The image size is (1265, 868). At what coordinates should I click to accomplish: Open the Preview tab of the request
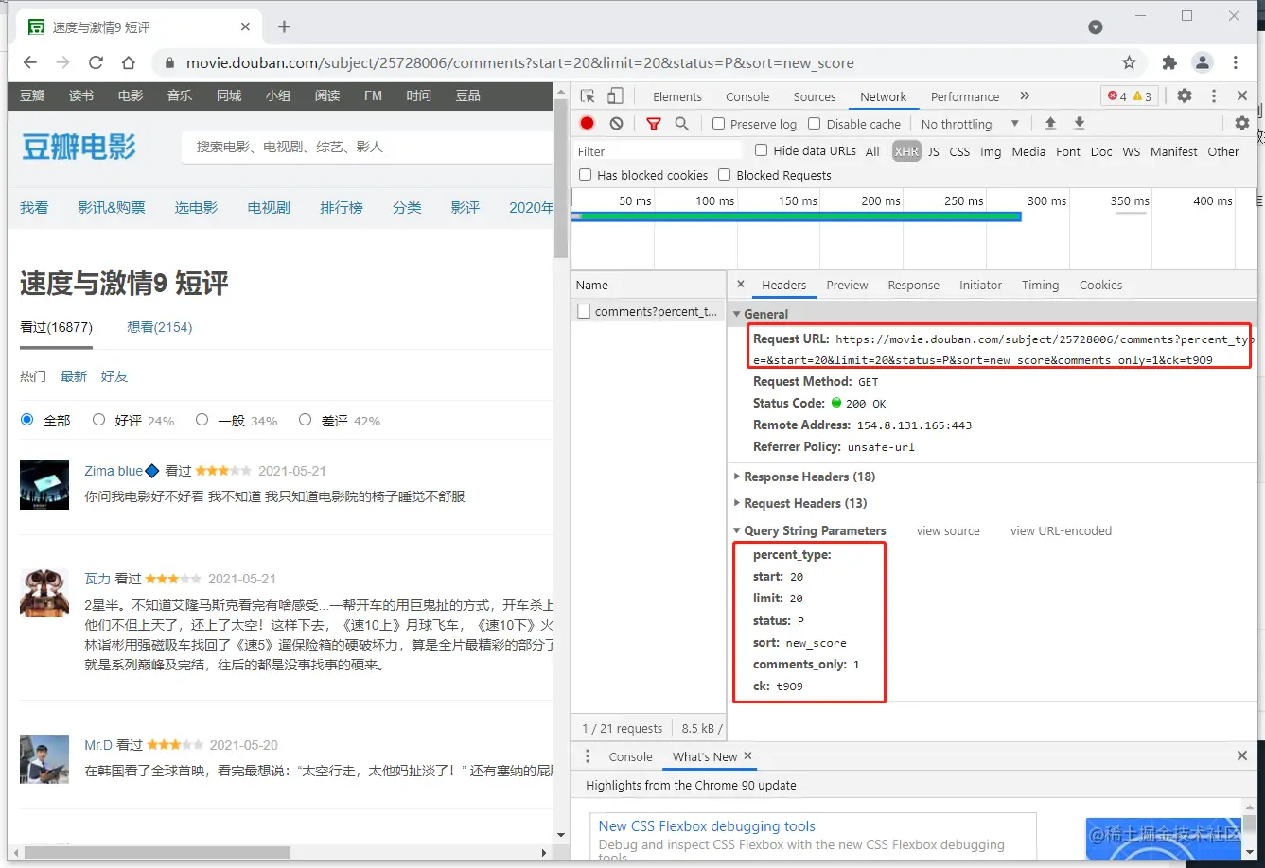tap(847, 285)
